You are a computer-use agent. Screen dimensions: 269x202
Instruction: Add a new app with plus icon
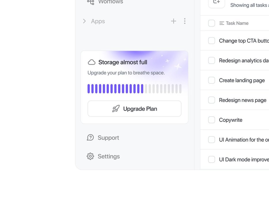click(174, 21)
